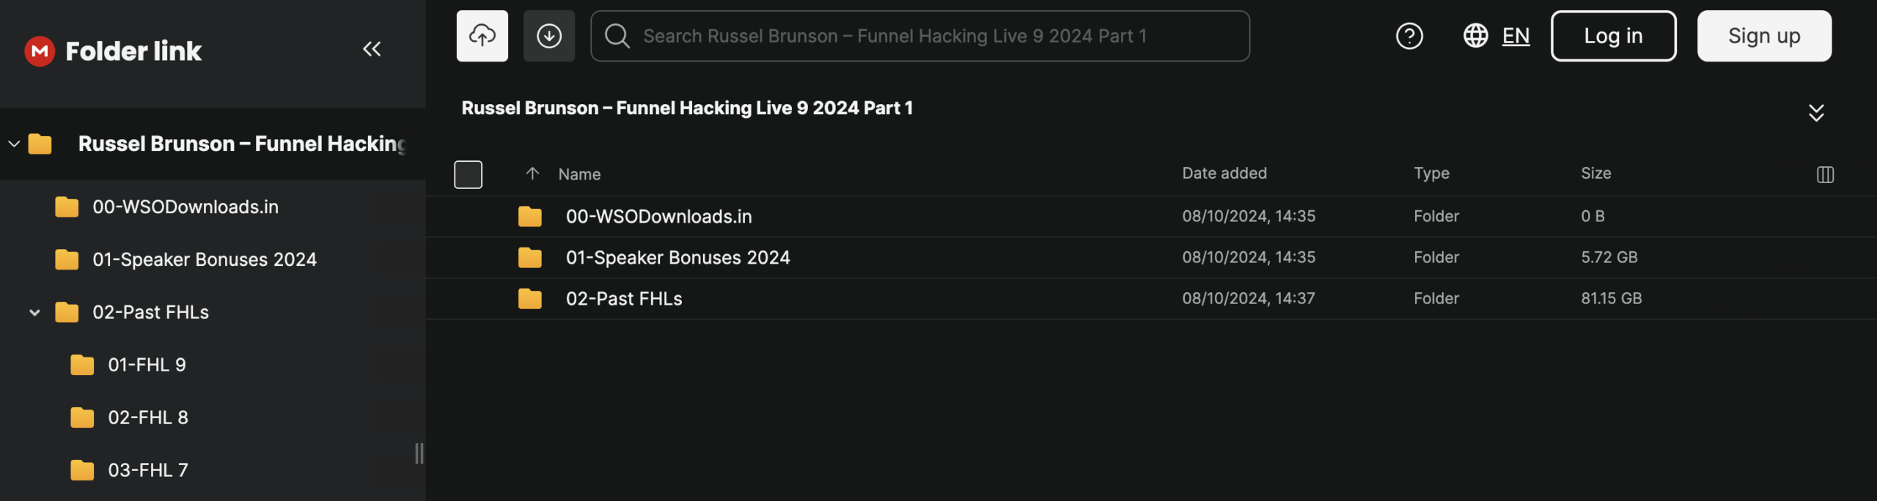This screenshot has width=1877, height=501.
Task: Open the help question mark icon
Action: pyautogui.click(x=1408, y=36)
